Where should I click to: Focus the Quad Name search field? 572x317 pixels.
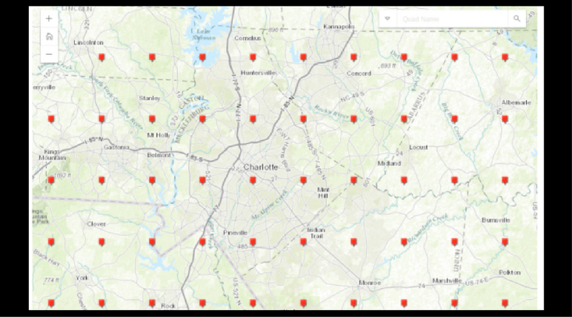(453, 19)
